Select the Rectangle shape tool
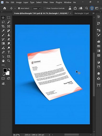Viewport: 102px width, 136px height. [x=9, y=56]
